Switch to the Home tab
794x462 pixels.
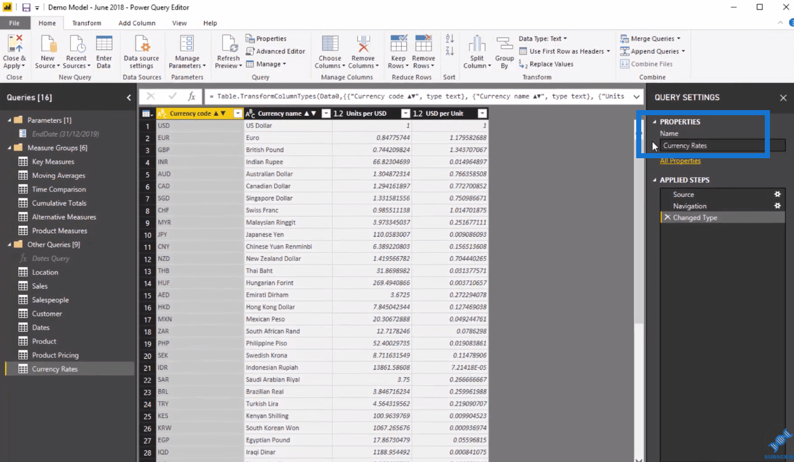coord(47,23)
